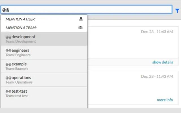Open the show details link

coord(162,62)
